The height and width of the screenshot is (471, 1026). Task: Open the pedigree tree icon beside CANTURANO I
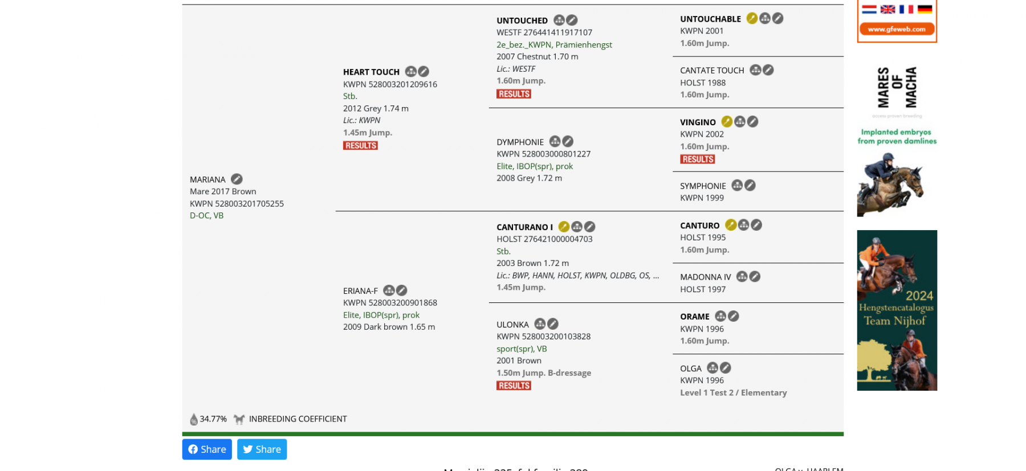click(577, 227)
